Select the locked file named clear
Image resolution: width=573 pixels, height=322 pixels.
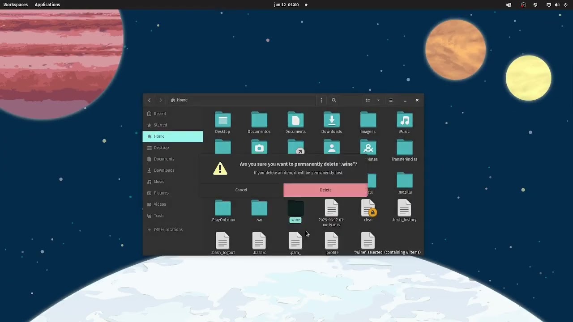point(368,208)
